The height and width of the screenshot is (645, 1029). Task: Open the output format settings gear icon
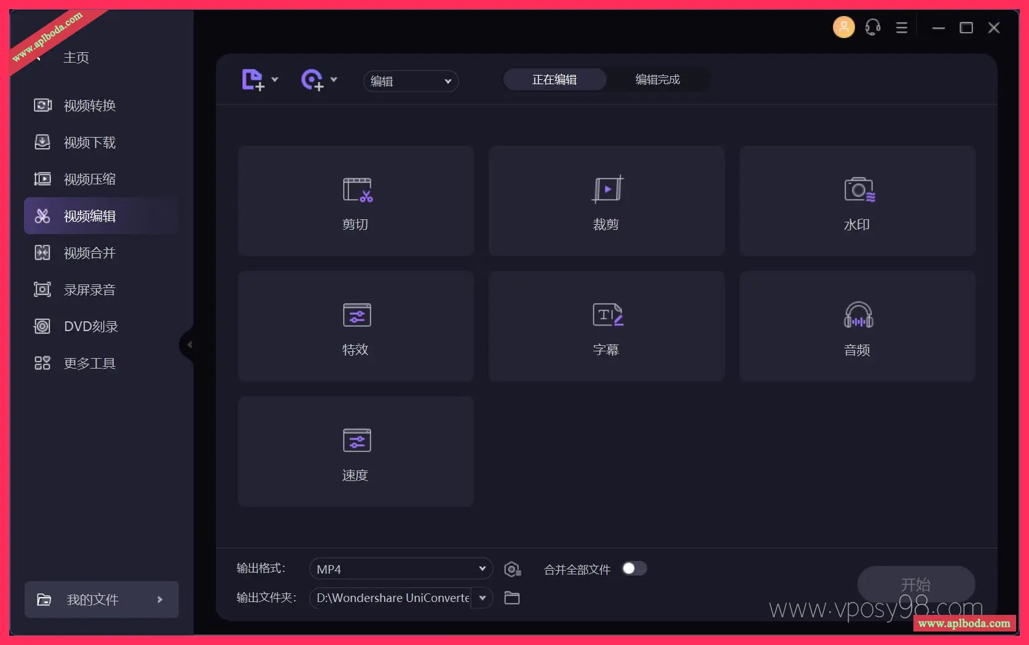point(512,569)
